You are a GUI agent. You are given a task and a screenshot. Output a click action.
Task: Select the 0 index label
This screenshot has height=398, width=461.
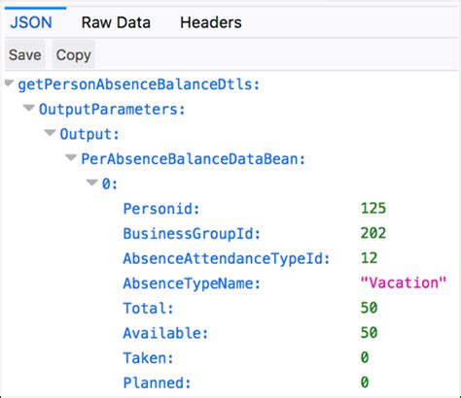[x=110, y=184]
